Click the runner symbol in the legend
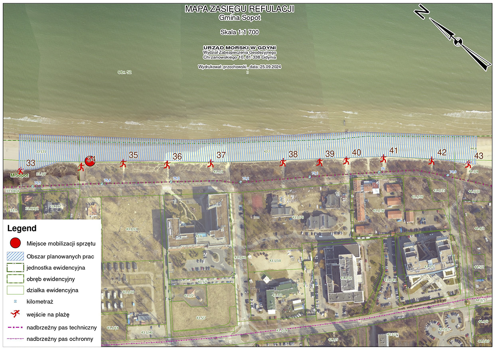Image resolution: width=495 pixels, height=350 pixels. 15,314
